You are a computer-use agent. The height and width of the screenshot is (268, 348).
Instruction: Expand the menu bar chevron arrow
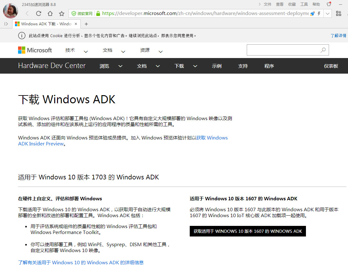click(x=260, y=4)
